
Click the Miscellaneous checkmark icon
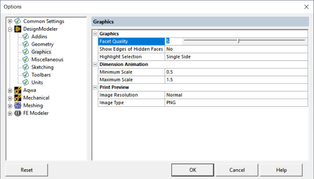point(26,59)
